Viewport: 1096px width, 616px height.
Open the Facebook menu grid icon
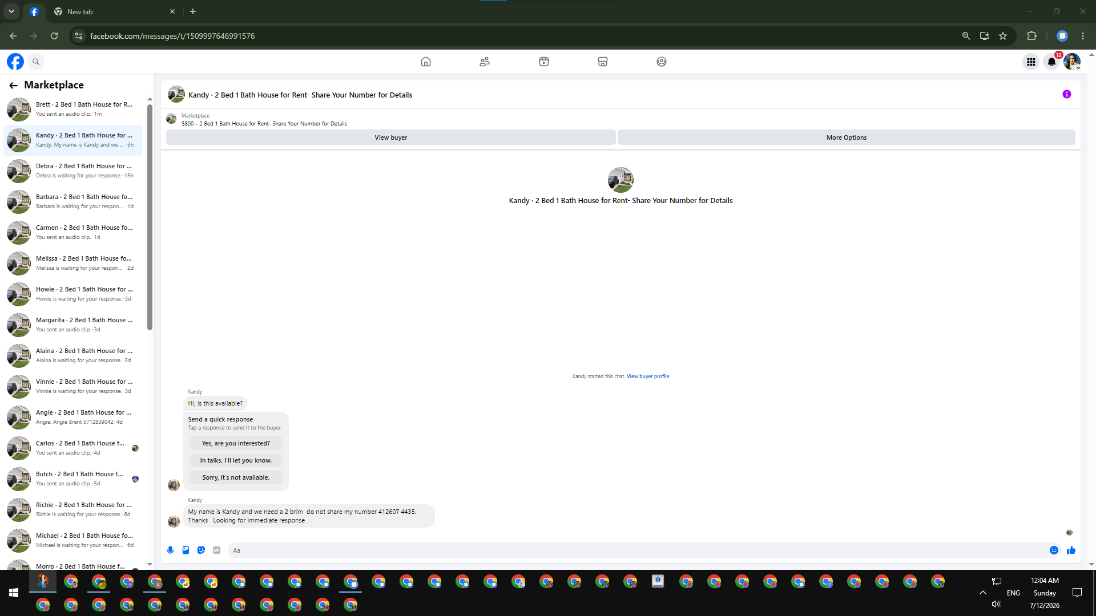point(1031,62)
